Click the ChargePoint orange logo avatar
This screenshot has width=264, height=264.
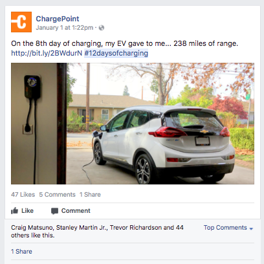(21, 22)
